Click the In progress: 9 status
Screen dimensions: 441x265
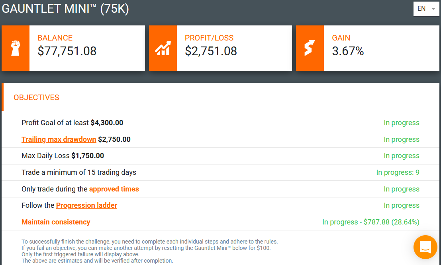398,172
